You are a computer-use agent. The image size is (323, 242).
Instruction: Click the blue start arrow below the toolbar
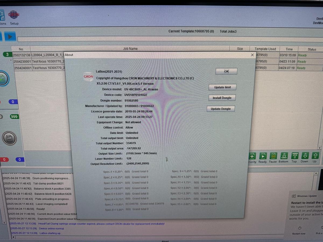coord(10,37)
